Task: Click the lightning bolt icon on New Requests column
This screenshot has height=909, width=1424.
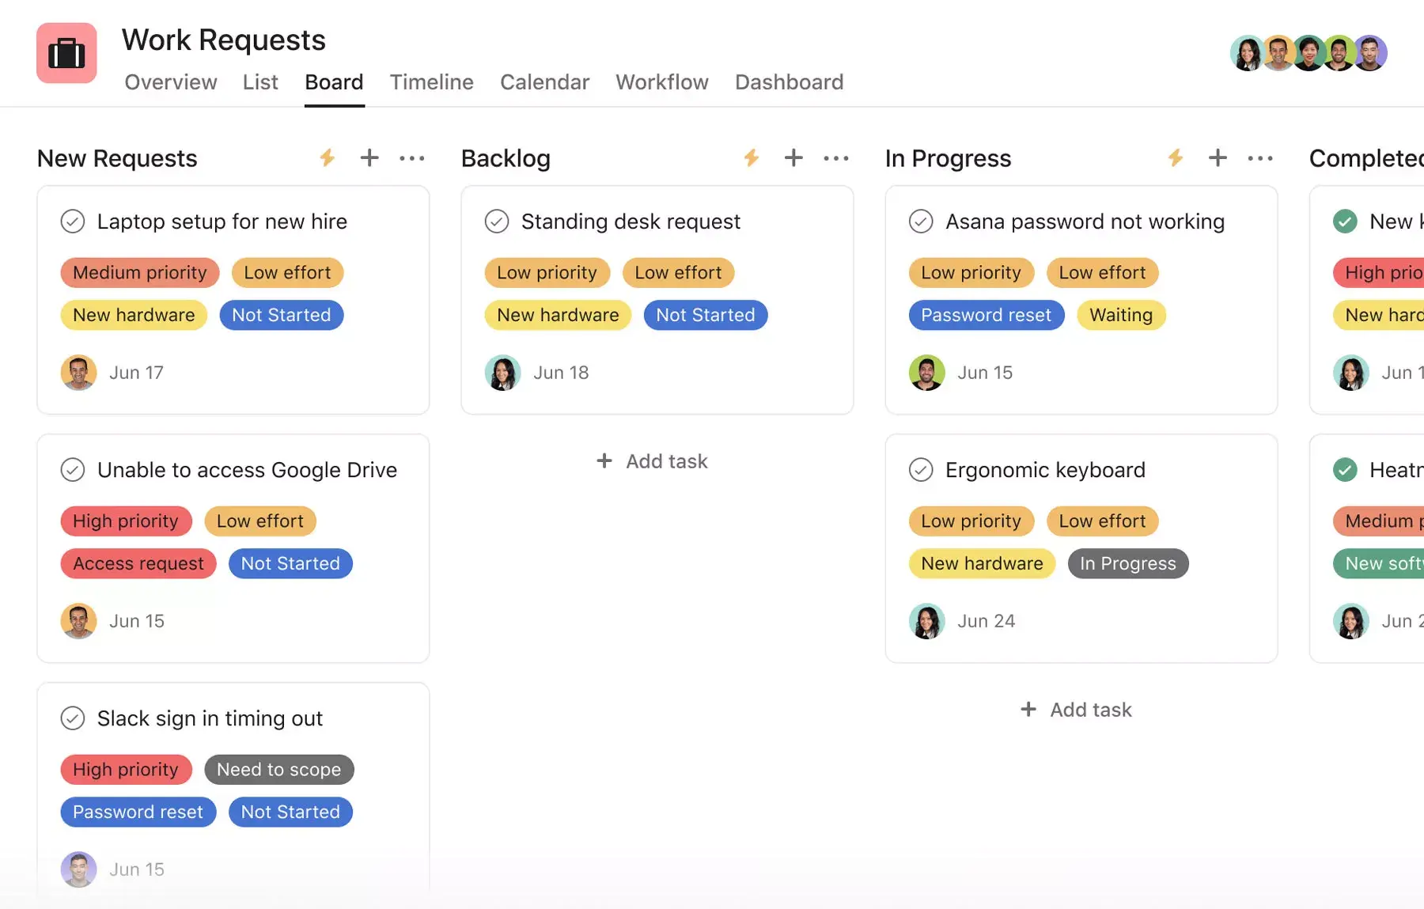Action: 327,157
